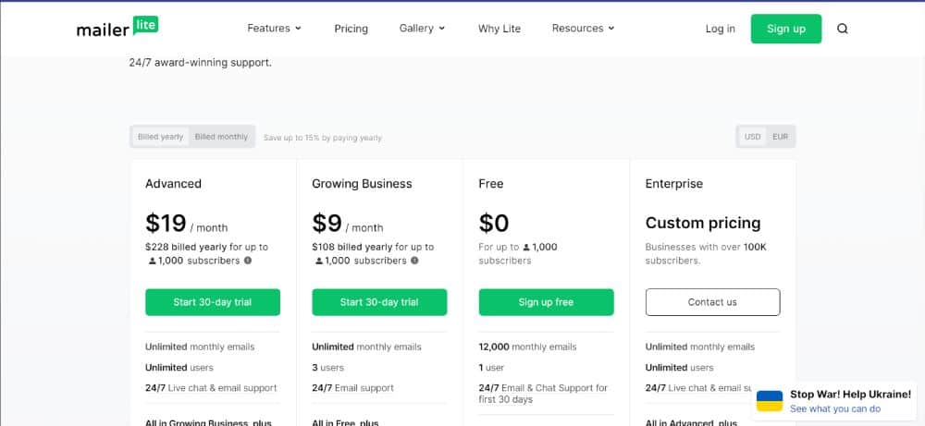This screenshot has height=426, width=925.
Task: Click the Advanced plan subscriber person icon
Action: (153, 261)
